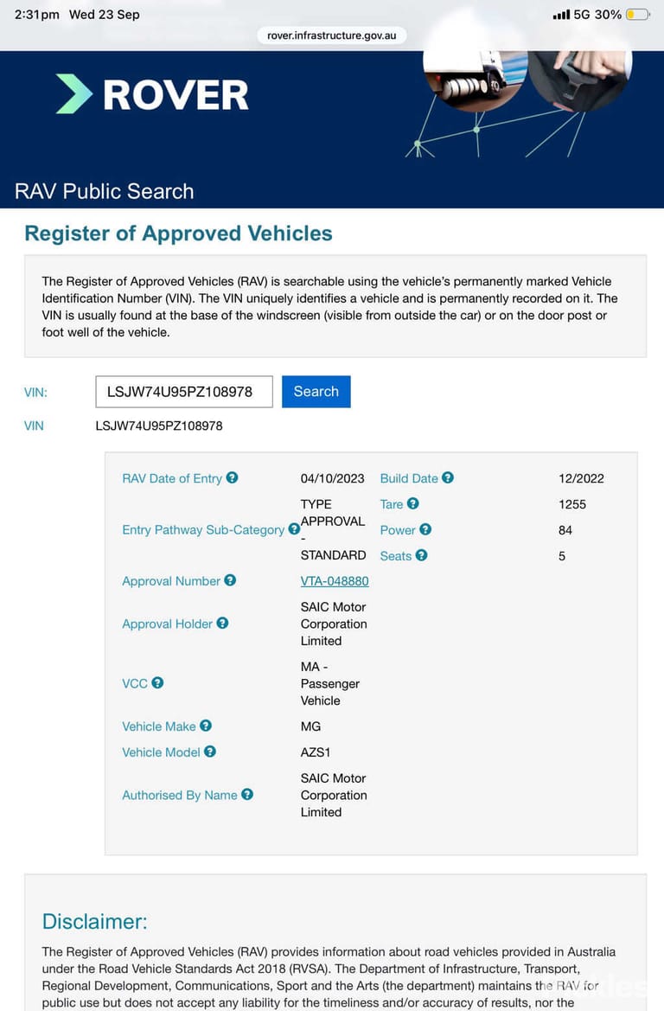
Task: Click the RAV Date of Entry label
Action: pyautogui.click(x=172, y=478)
